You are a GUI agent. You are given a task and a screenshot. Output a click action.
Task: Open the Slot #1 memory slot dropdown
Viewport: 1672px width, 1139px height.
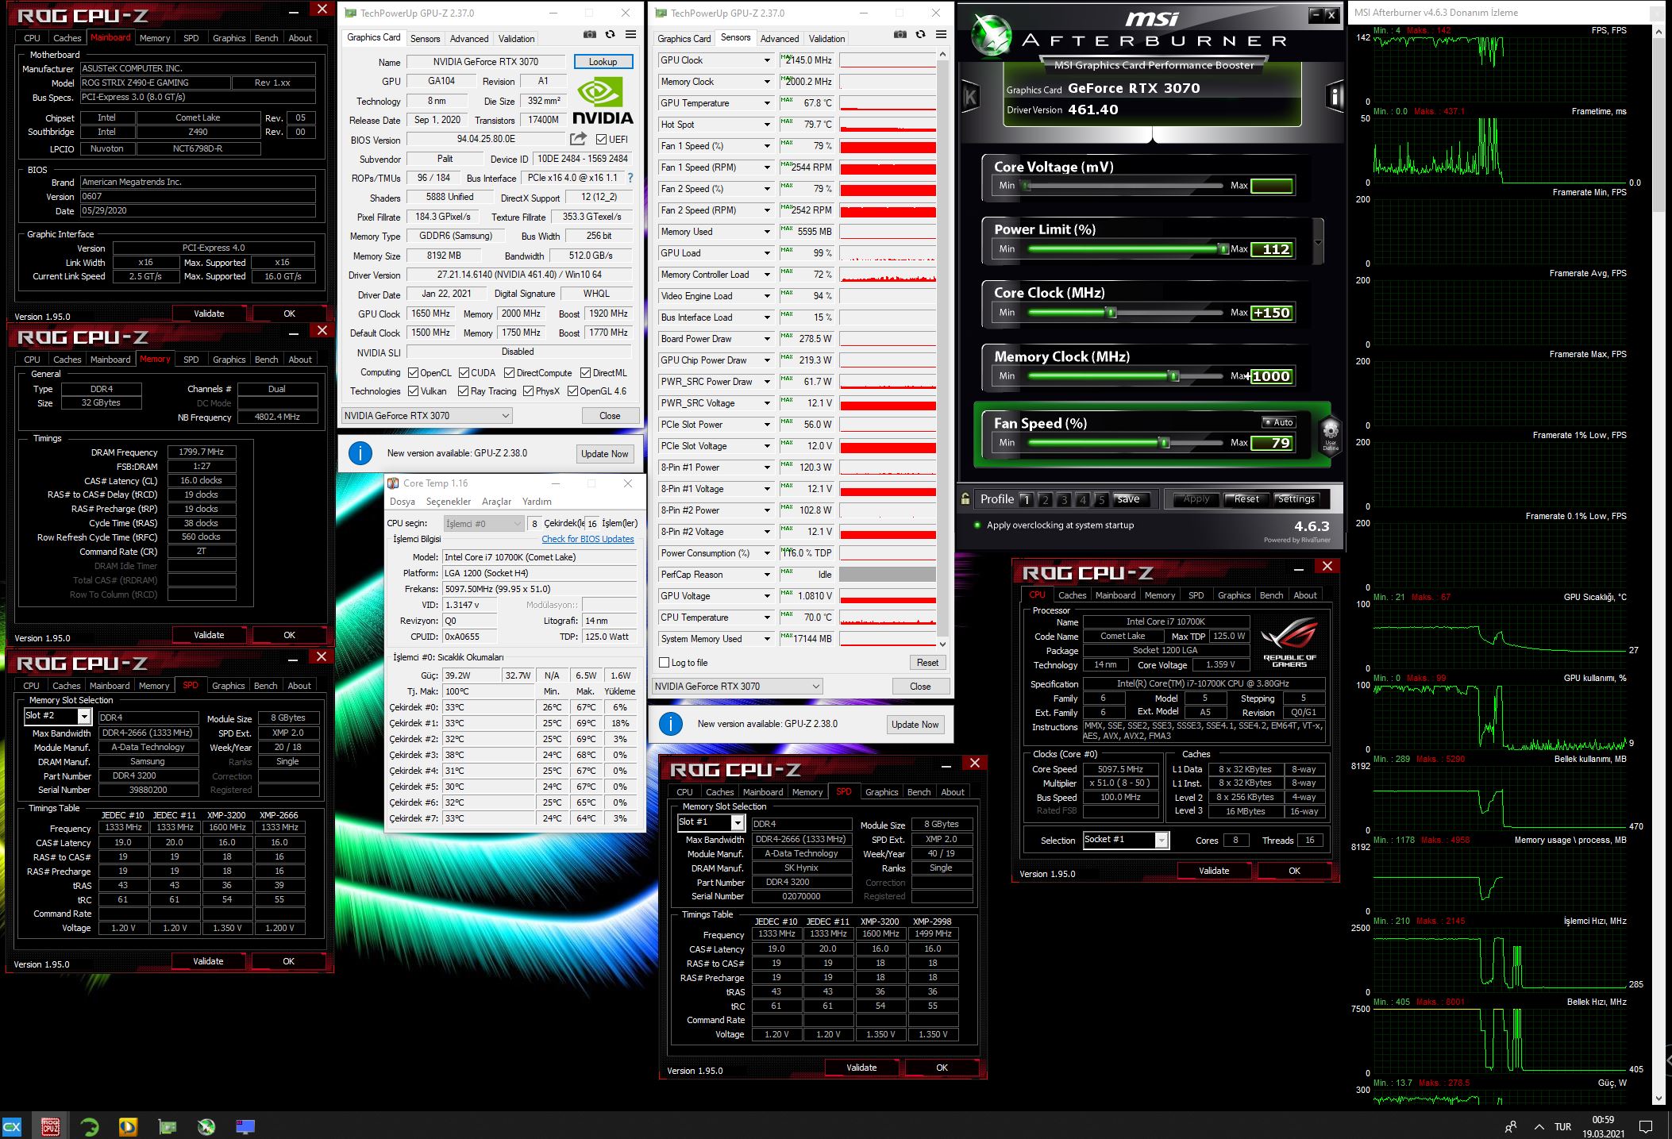tap(737, 823)
